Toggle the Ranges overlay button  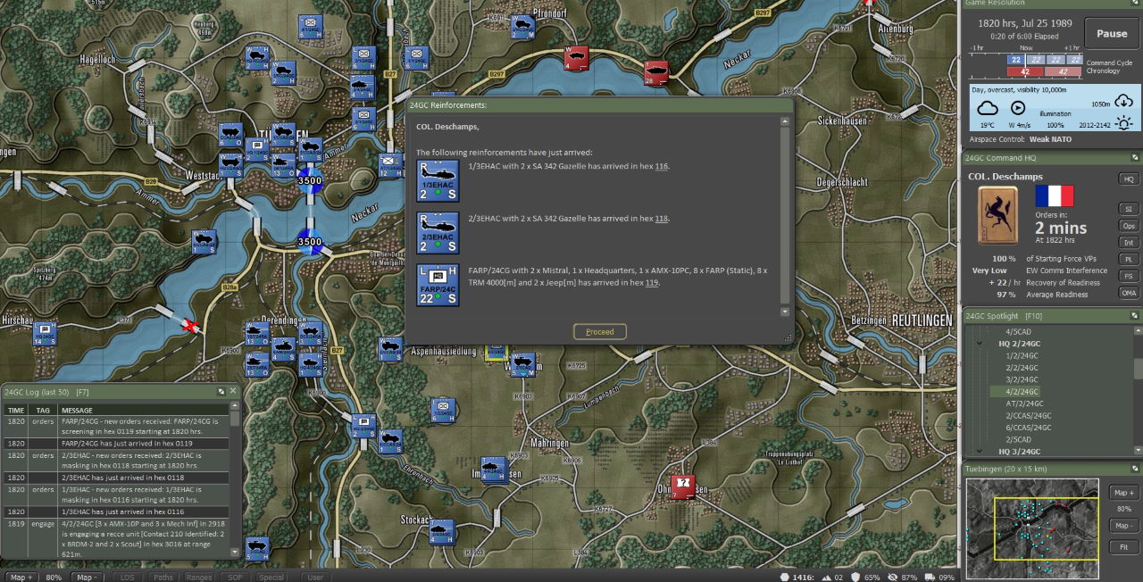(199, 577)
